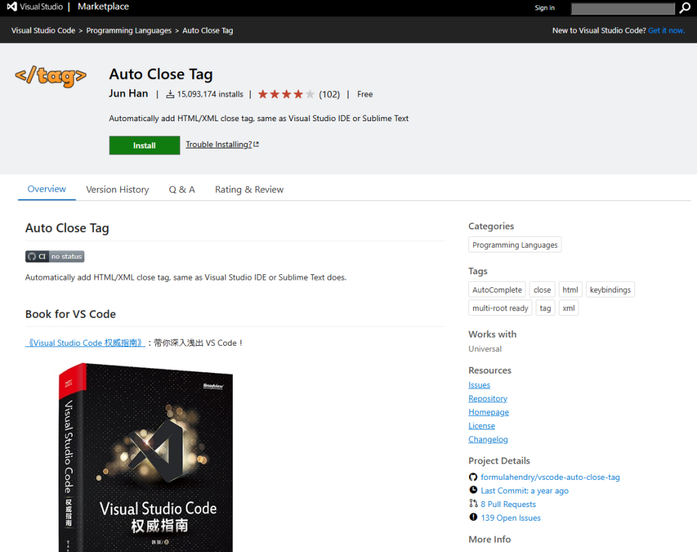The image size is (697, 552).
Task: Click the GitHub icon next to formulahendry repo
Action: 473,477
